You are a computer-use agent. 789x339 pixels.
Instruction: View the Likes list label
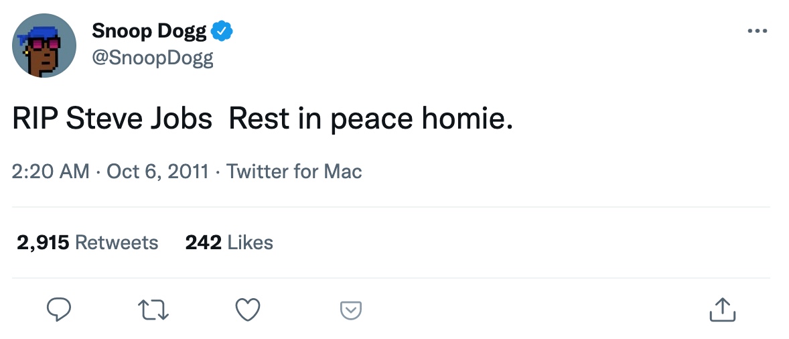250,242
